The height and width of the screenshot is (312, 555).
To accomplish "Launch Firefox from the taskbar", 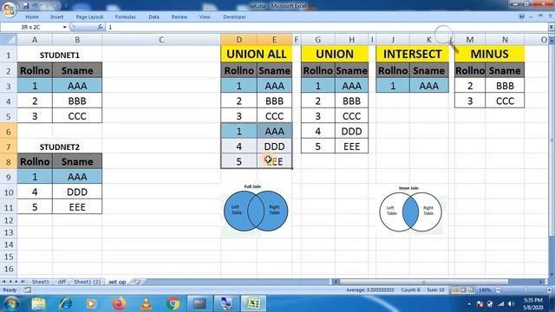I will [119, 303].
